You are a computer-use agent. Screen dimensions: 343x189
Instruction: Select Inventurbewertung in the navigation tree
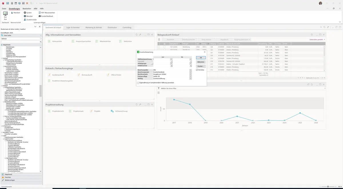pos(14,171)
